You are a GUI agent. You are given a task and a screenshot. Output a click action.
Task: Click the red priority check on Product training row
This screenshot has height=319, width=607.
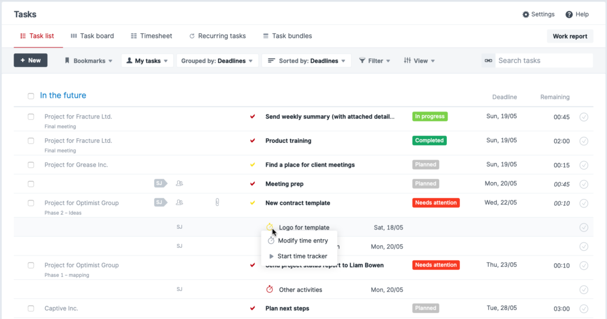(253, 141)
